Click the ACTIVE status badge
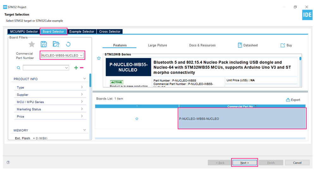The image size is (316, 171). coord(116,82)
